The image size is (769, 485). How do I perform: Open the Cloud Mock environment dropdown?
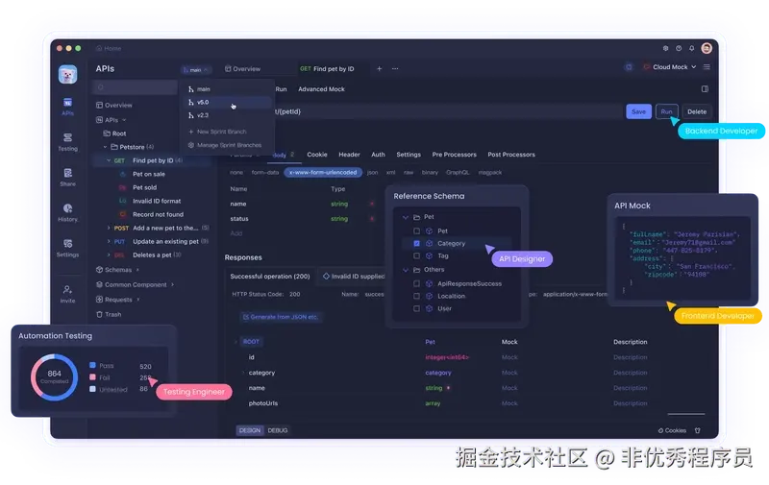[x=669, y=67]
